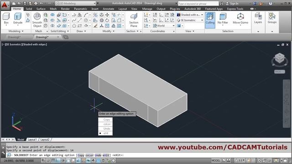This screenshot has width=292, height=164.
Task: Toggle Ortho mode in status bar
Action: (x=58, y=160)
